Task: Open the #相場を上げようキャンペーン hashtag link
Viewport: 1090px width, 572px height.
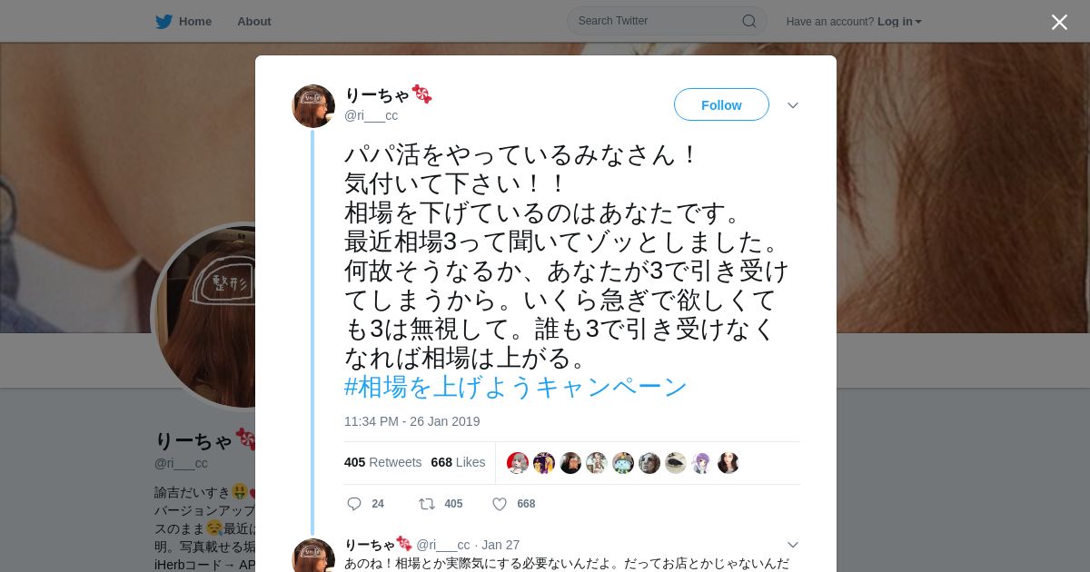Action: pos(516,387)
